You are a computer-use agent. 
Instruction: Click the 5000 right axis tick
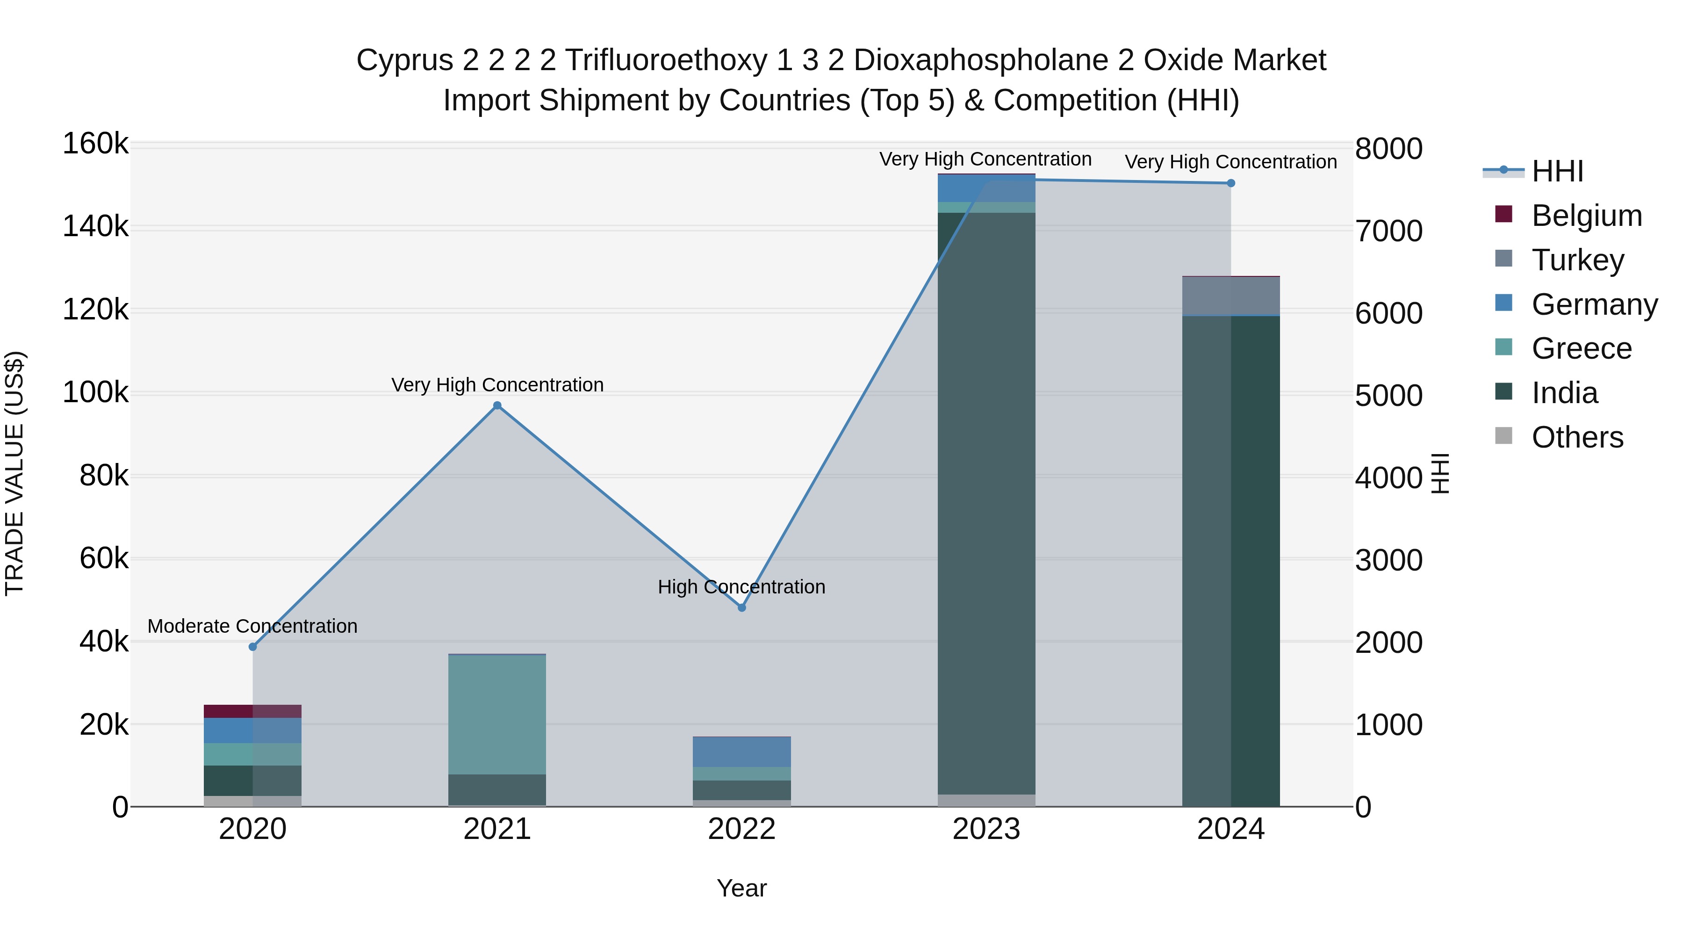[1388, 395]
